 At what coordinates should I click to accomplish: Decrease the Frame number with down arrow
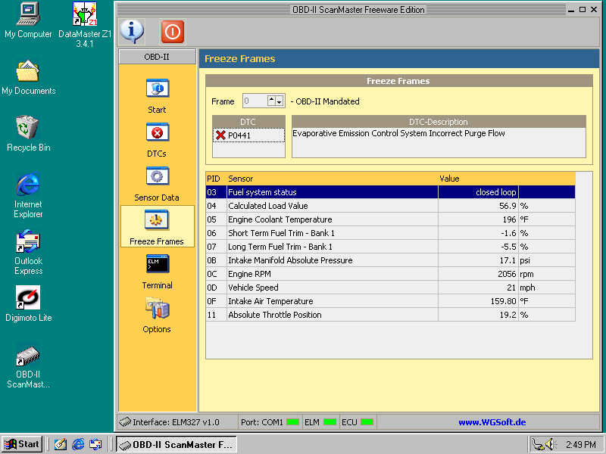pos(279,102)
